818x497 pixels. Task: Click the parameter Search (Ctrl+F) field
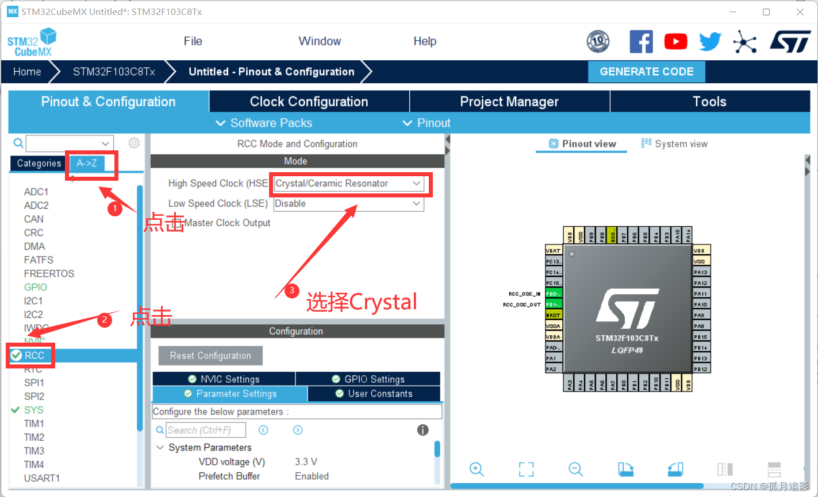point(206,430)
